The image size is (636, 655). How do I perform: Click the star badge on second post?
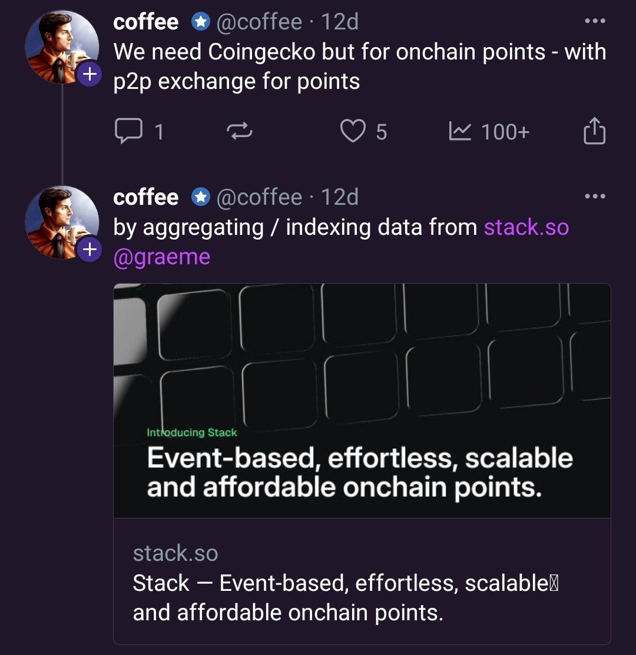[x=201, y=197]
